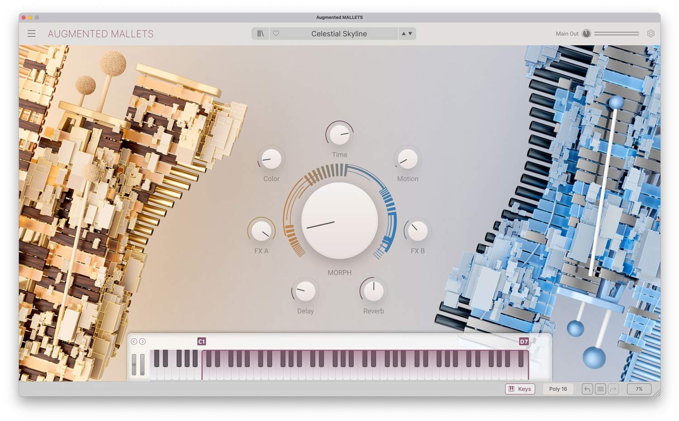Open the edit history list icon
Viewport: 679px width, 421px height.
click(x=600, y=389)
